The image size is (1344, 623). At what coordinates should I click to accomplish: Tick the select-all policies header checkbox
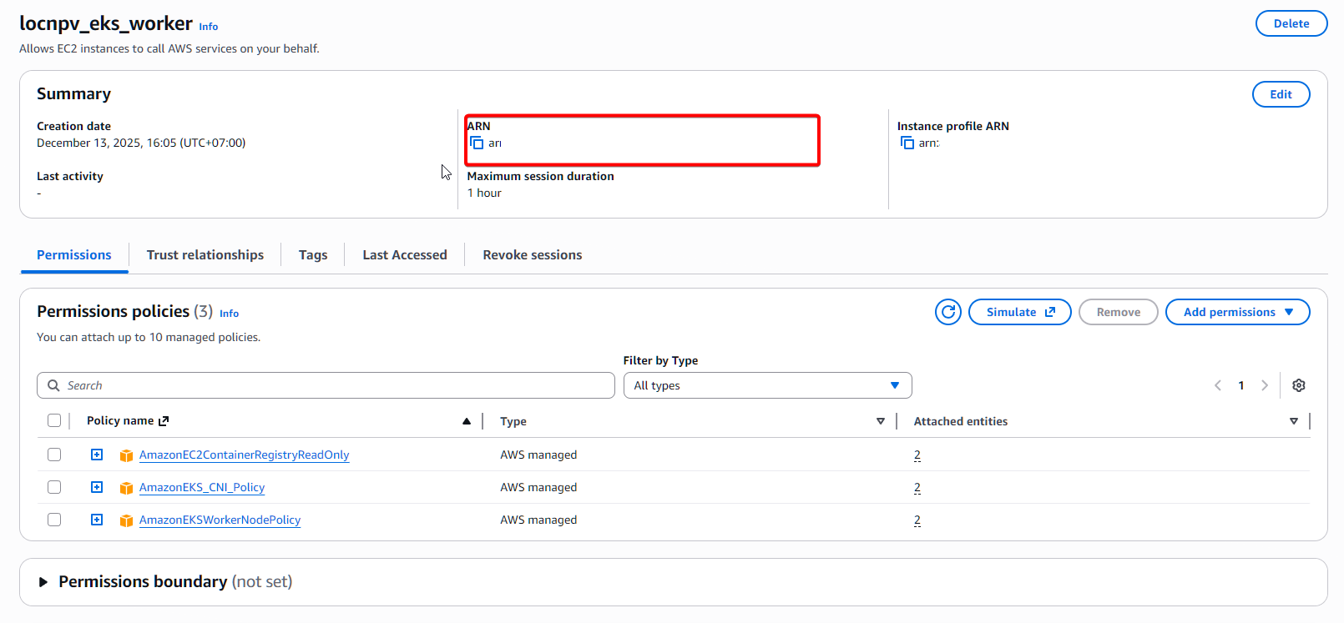point(54,420)
